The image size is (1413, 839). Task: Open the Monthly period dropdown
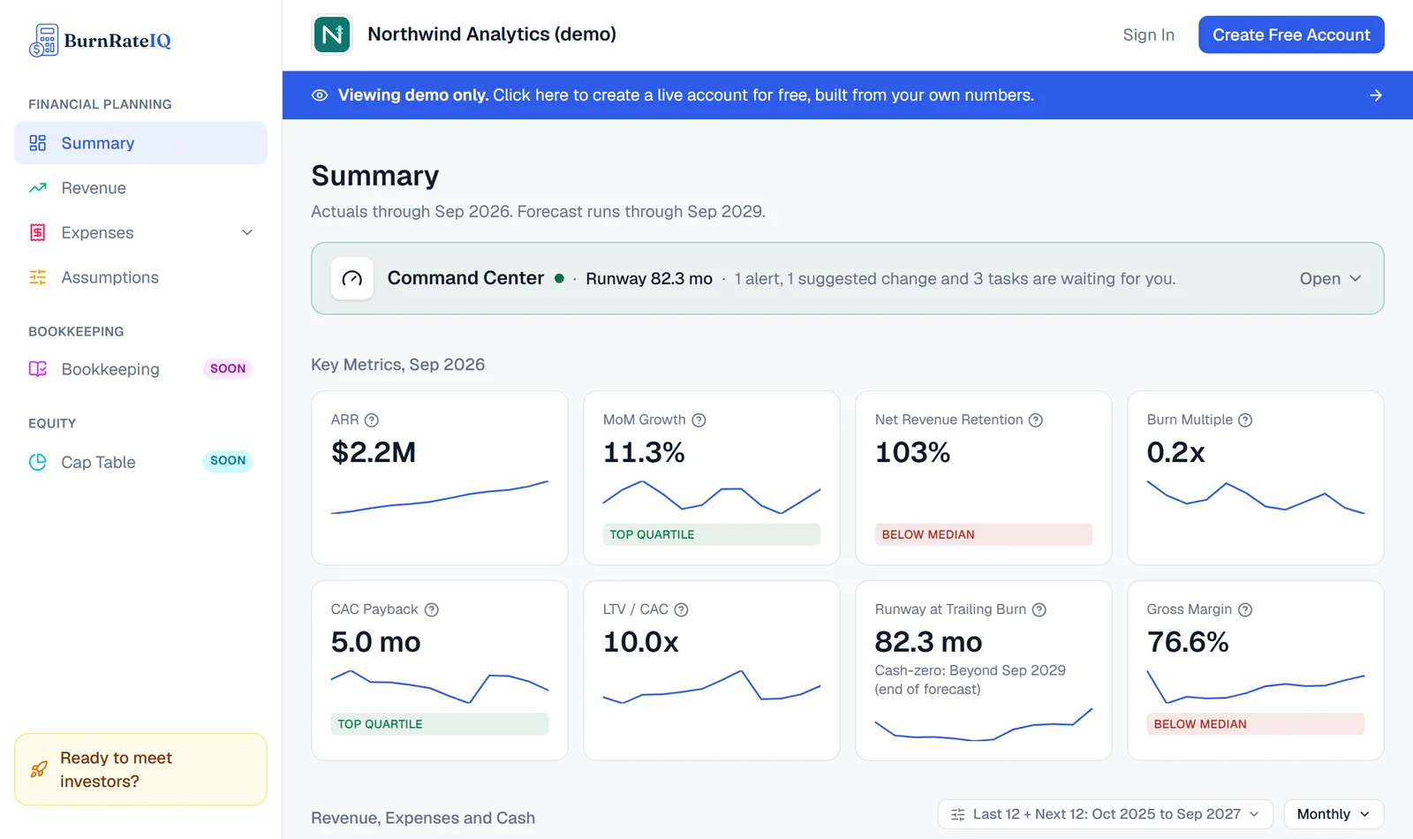coord(1334,814)
